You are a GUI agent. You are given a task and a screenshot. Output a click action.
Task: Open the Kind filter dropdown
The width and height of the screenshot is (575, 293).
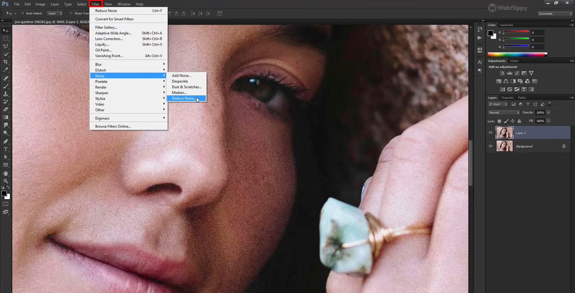pyautogui.click(x=498, y=104)
